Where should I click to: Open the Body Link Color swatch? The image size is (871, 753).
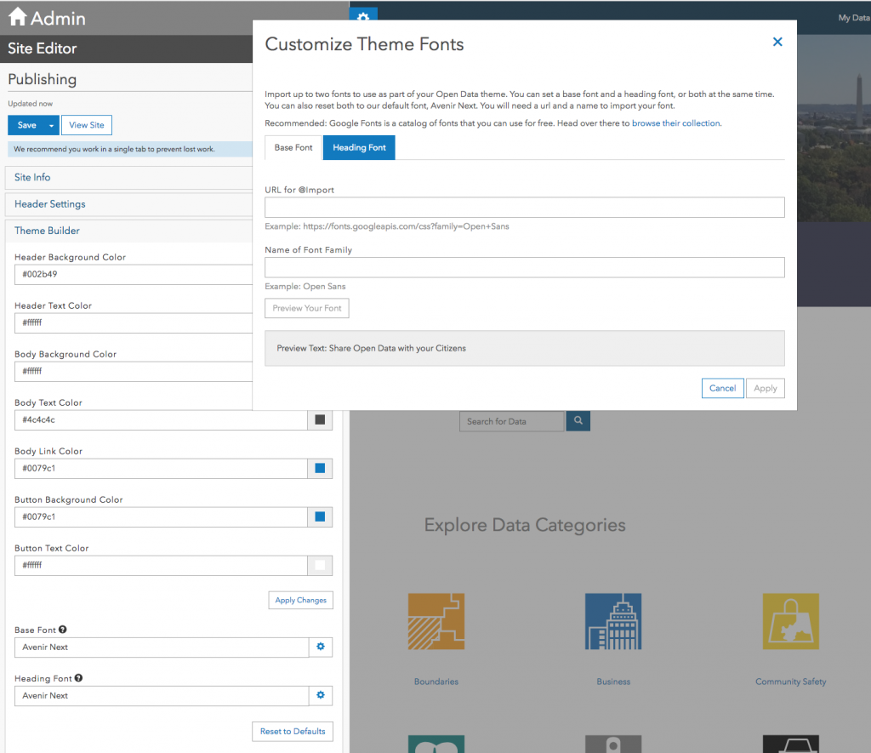pos(320,468)
